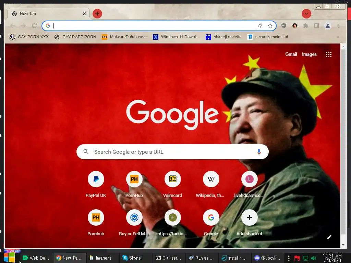The width and height of the screenshot is (351, 263).
Task: Close the New Tab tab
Action: pyautogui.click(x=84, y=14)
